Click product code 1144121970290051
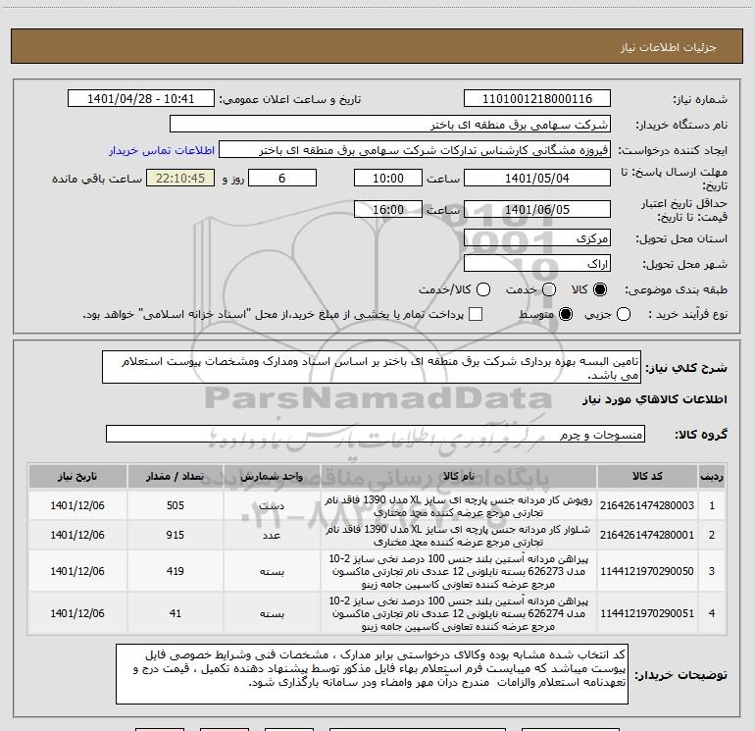 [647, 613]
